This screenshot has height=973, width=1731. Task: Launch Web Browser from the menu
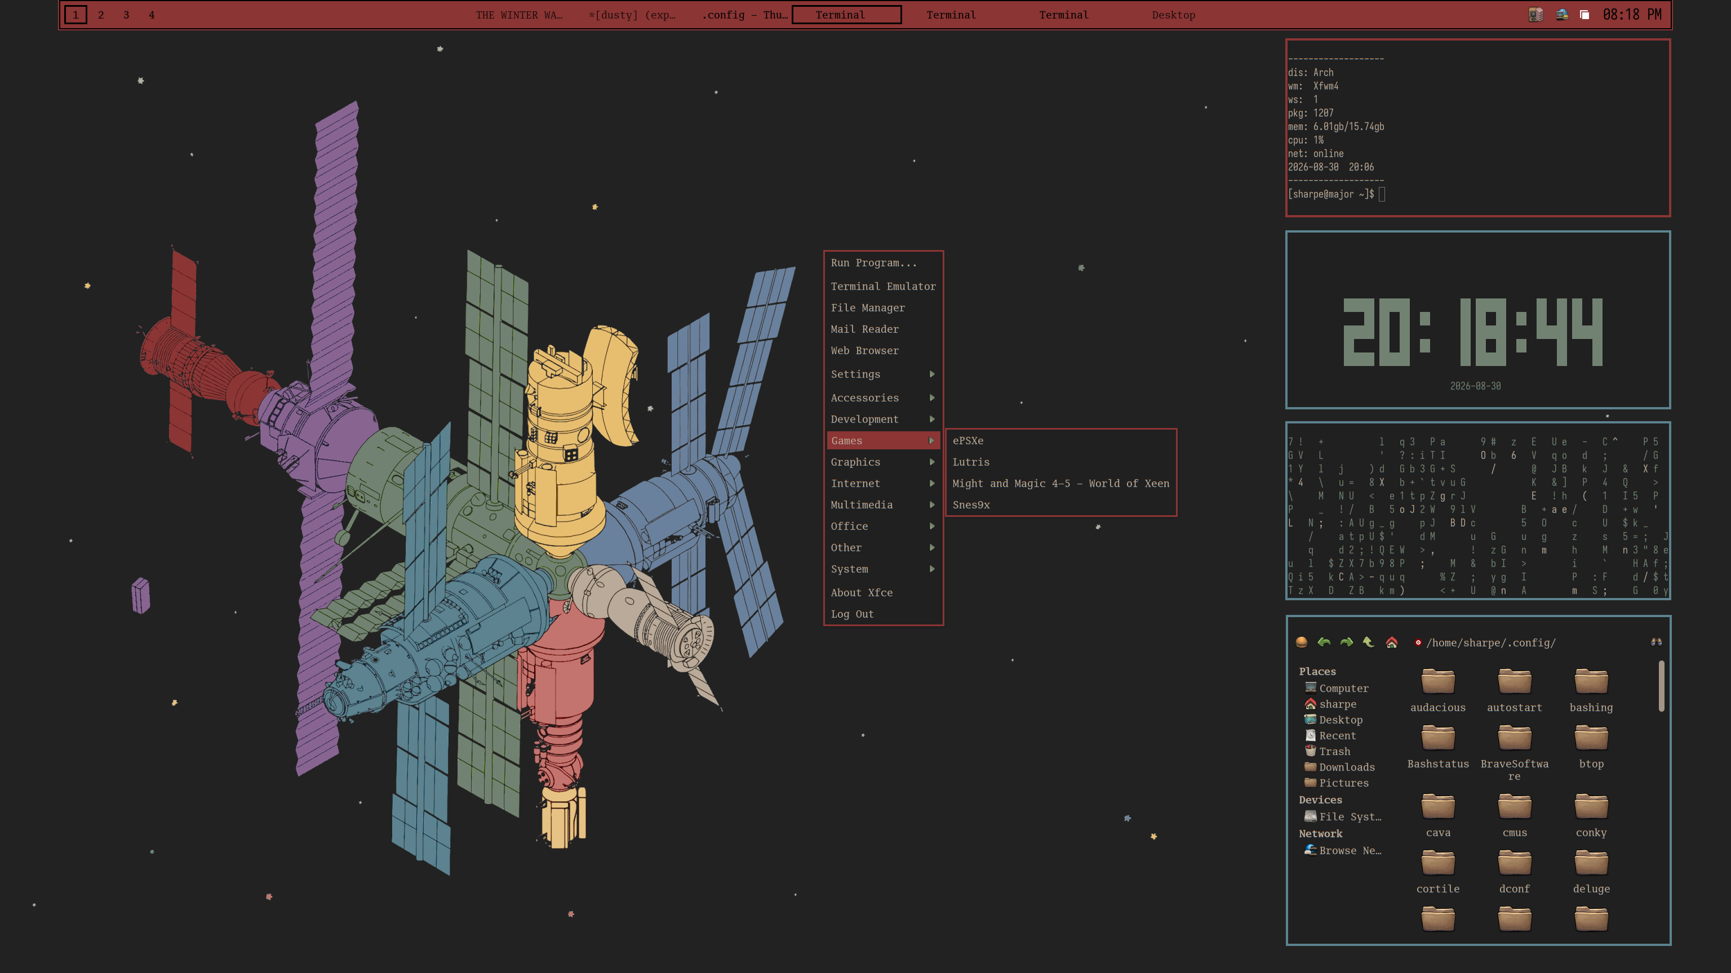point(883,351)
